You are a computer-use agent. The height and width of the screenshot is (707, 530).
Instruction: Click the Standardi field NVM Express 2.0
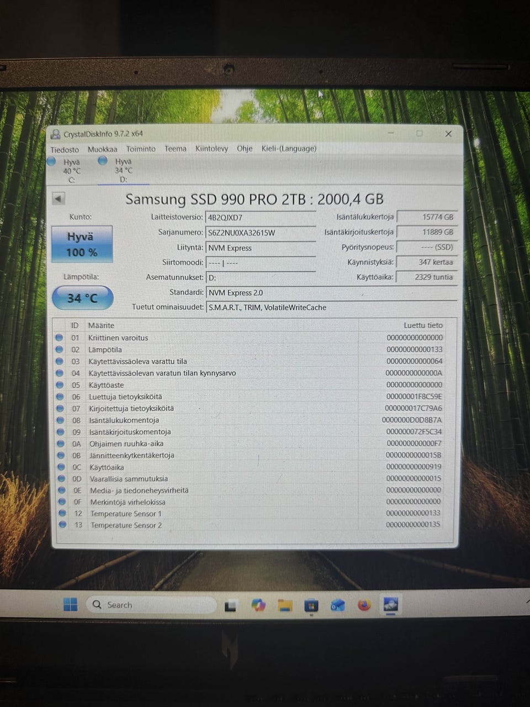pos(332,293)
